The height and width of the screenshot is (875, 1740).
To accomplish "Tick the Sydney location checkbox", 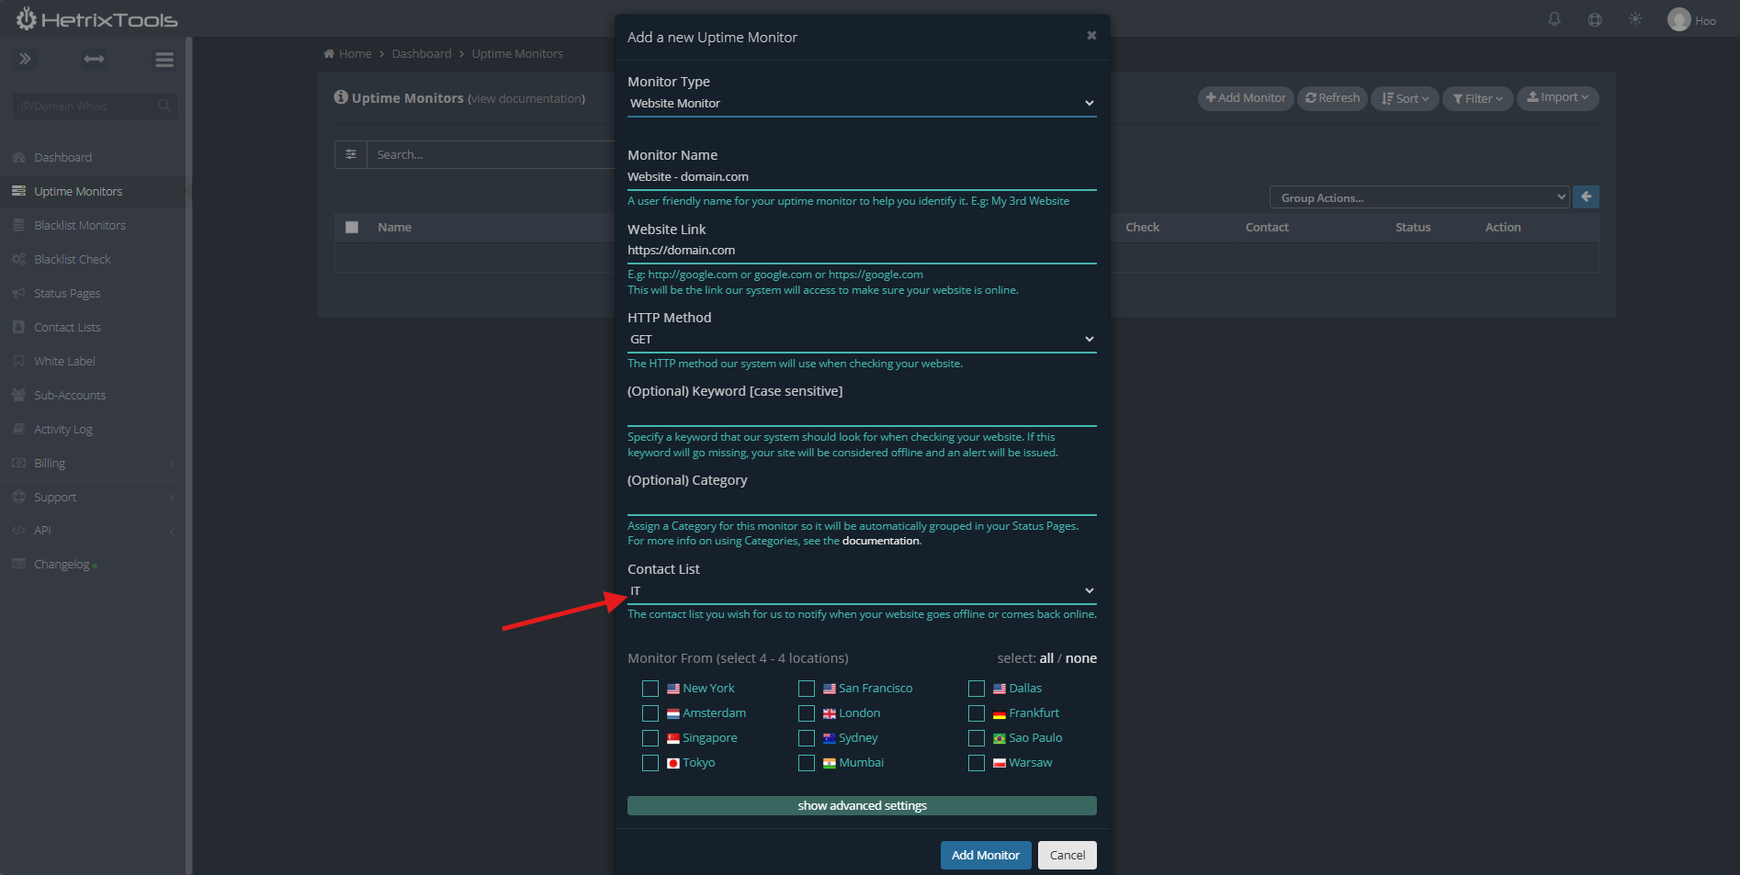I will coord(807,738).
